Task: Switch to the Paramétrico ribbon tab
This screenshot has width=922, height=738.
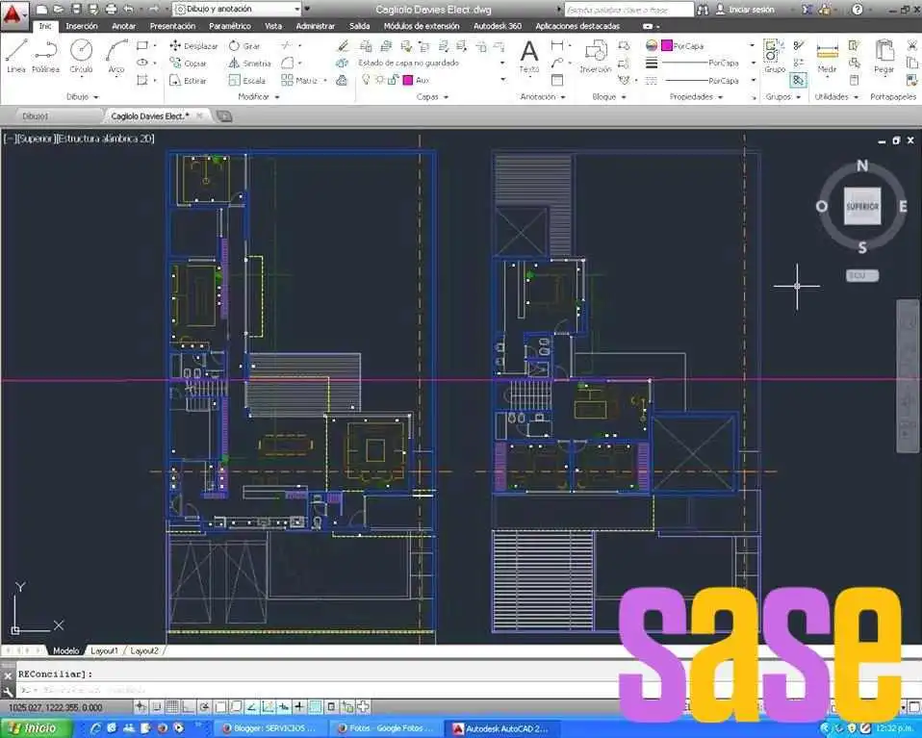Action: click(230, 26)
